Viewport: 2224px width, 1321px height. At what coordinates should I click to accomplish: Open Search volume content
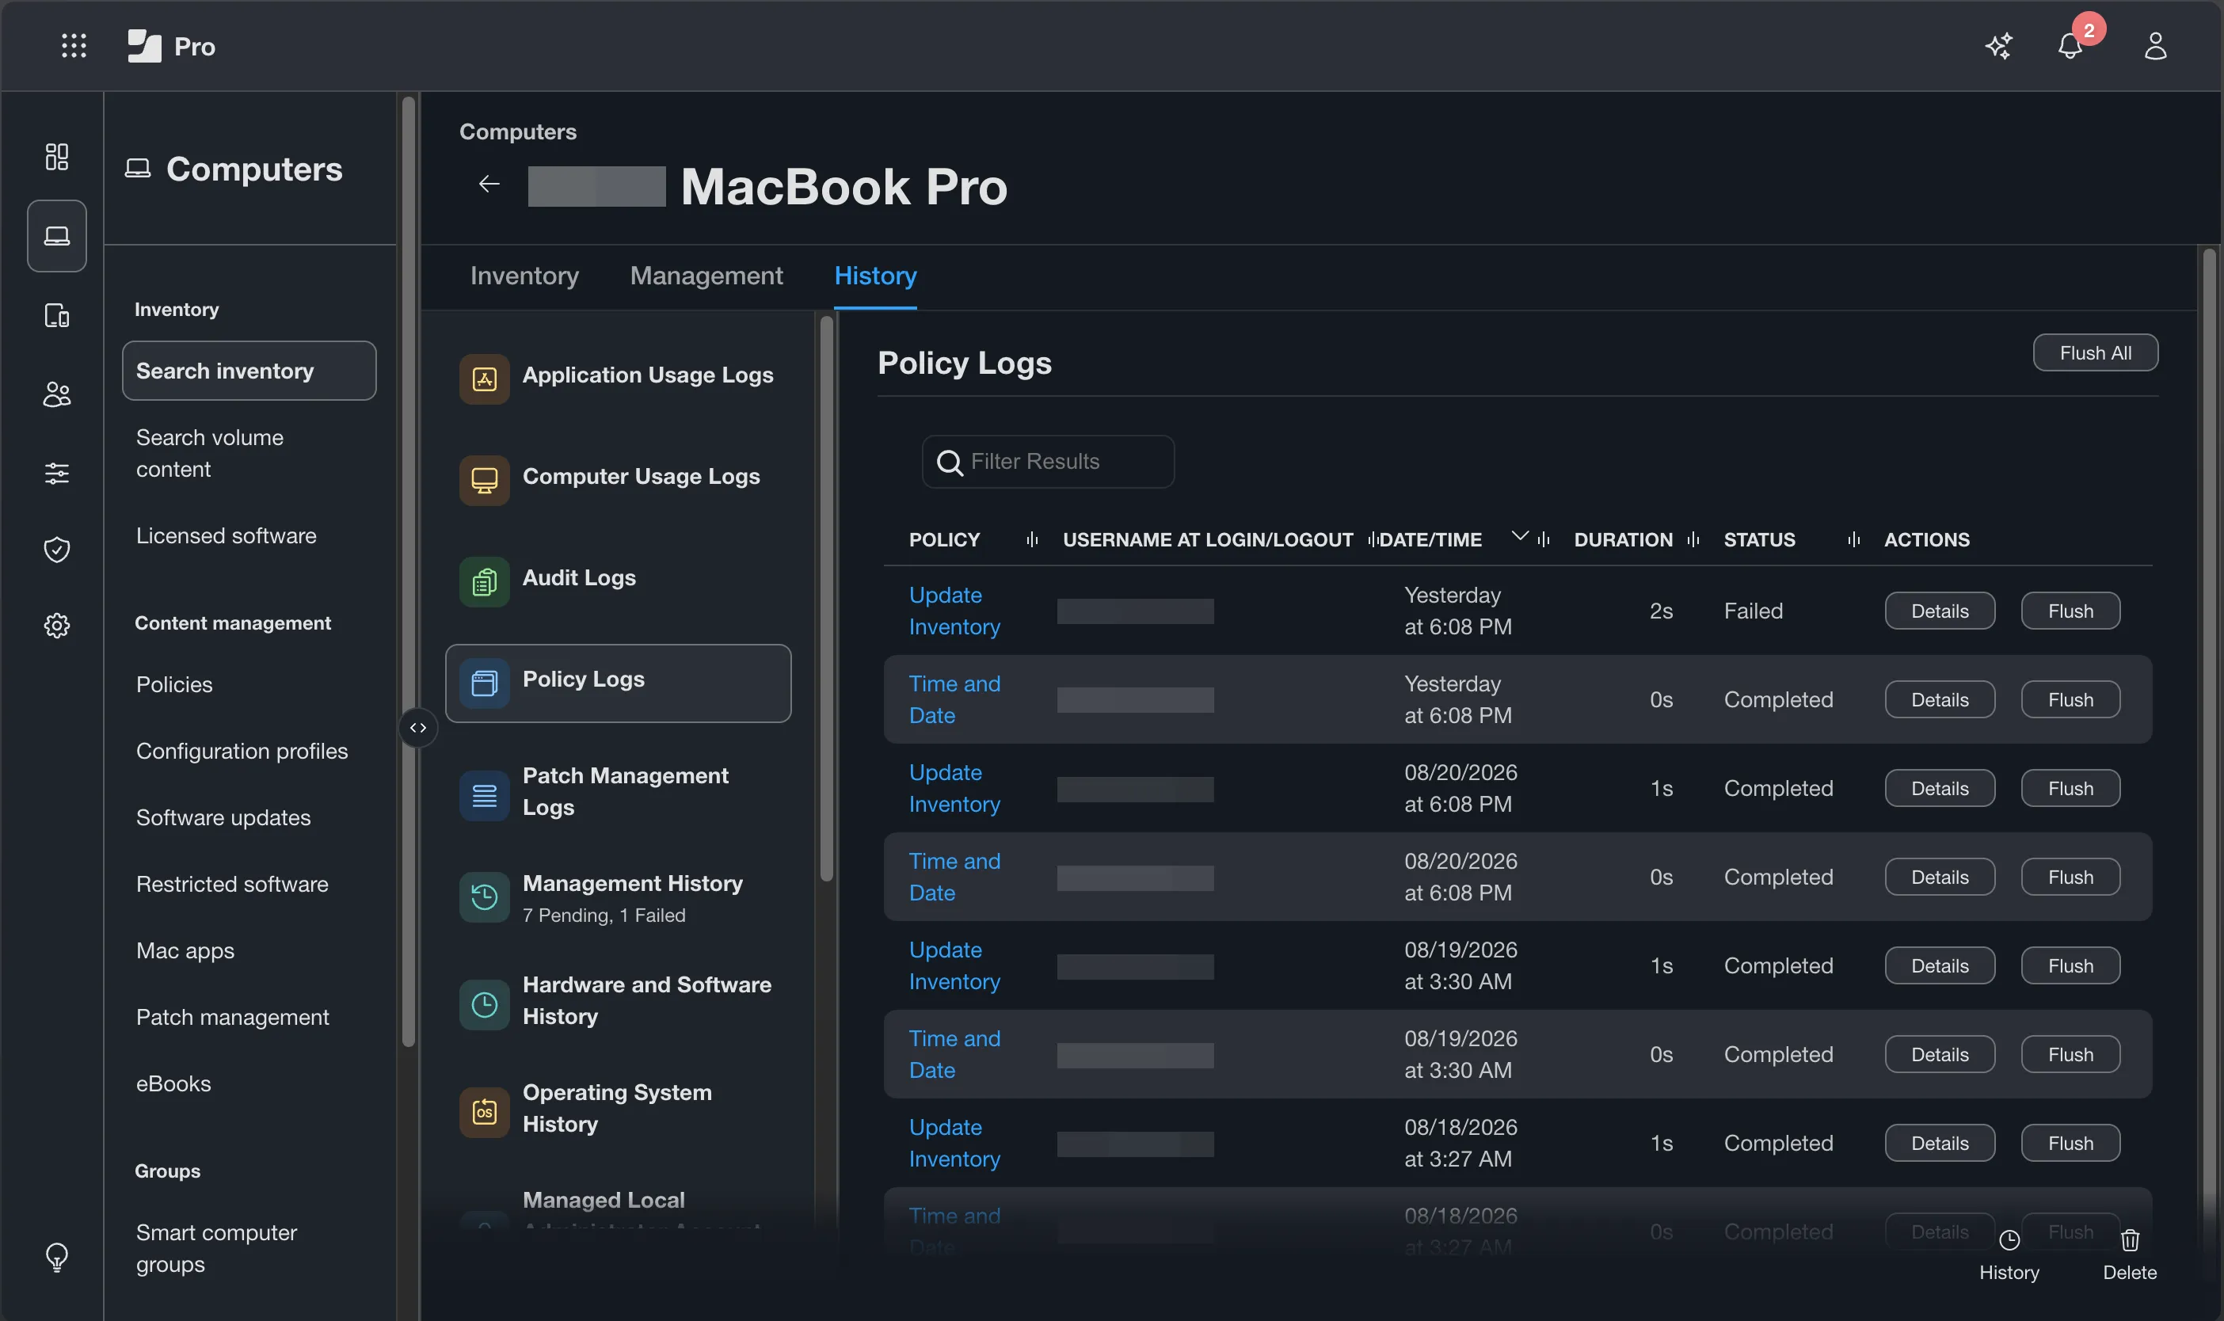point(210,453)
